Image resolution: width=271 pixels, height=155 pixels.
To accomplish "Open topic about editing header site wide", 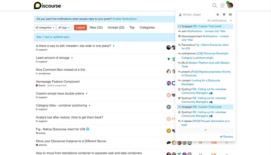I will point(73,46).
